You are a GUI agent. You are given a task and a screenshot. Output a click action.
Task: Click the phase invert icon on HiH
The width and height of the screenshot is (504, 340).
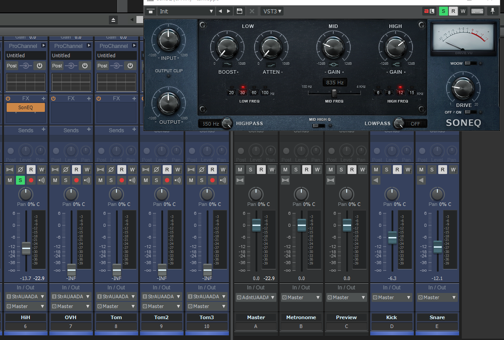tap(20, 170)
